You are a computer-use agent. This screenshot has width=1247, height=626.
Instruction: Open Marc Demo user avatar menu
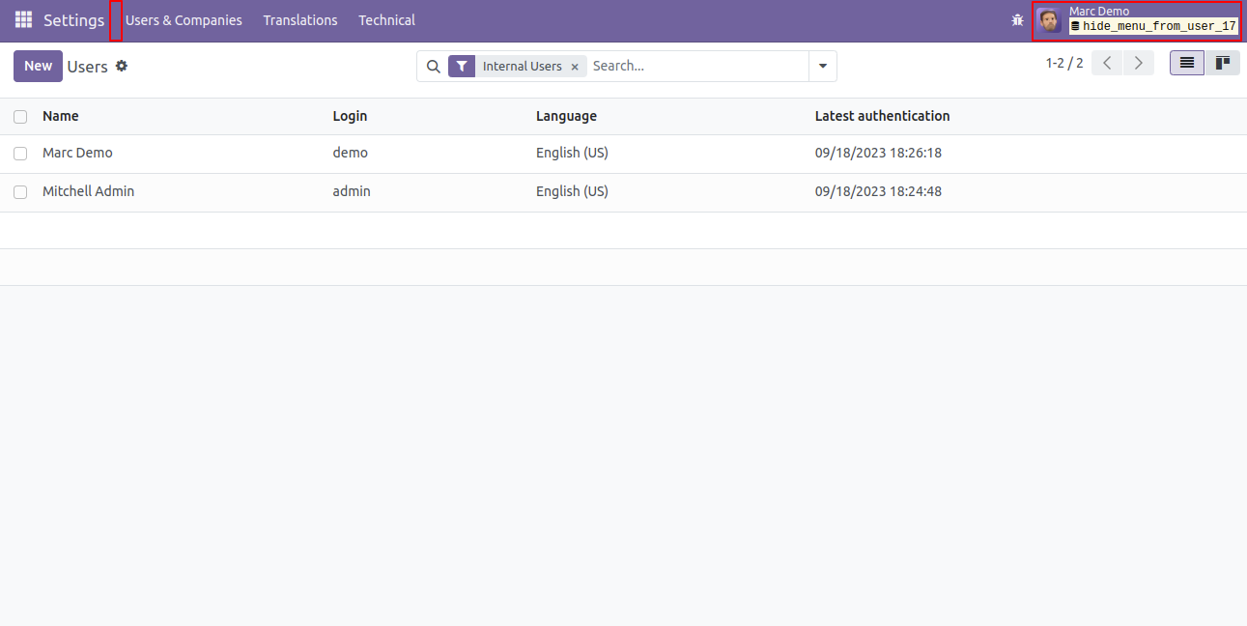coord(1049,20)
